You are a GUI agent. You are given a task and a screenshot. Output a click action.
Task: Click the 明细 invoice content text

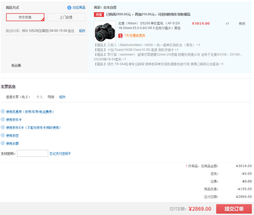[51, 97]
